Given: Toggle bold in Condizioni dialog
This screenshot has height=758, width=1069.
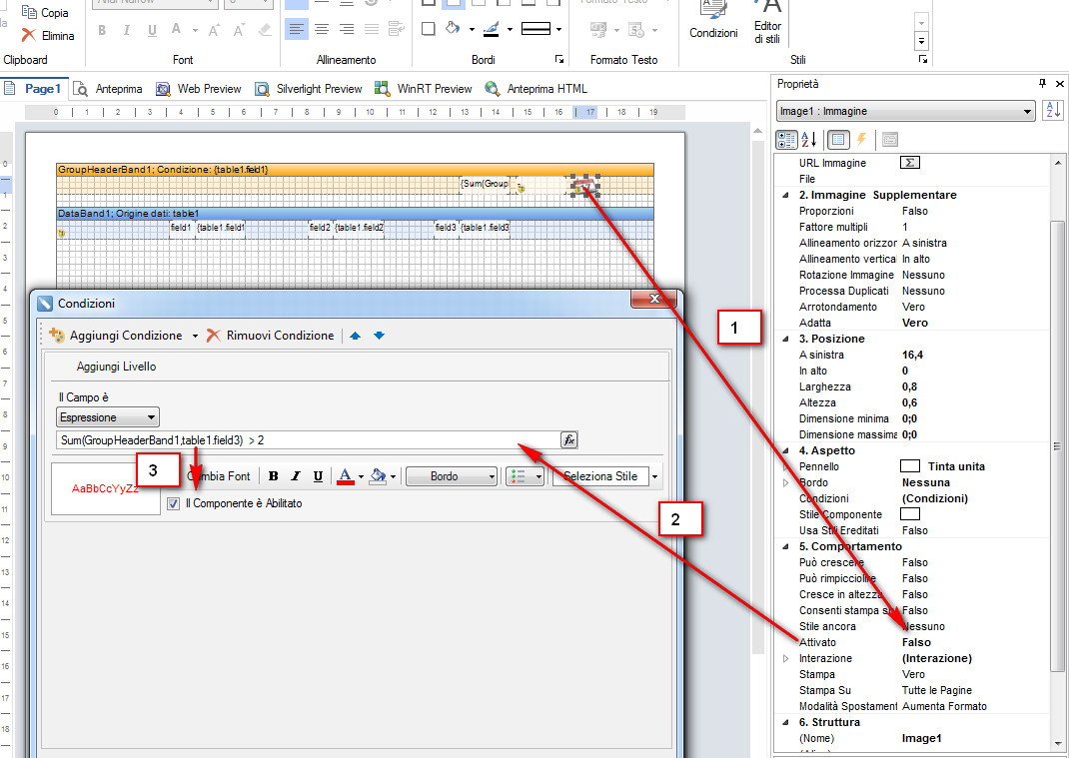Looking at the screenshot, I should click(x=274, y=476).
